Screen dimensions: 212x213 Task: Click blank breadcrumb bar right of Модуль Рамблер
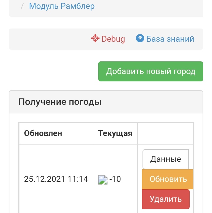(147, 6)
